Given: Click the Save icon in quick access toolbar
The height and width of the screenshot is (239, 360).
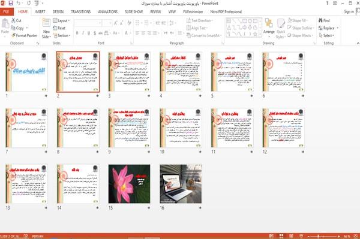Looking at the screenshot, I should (11, 3).
